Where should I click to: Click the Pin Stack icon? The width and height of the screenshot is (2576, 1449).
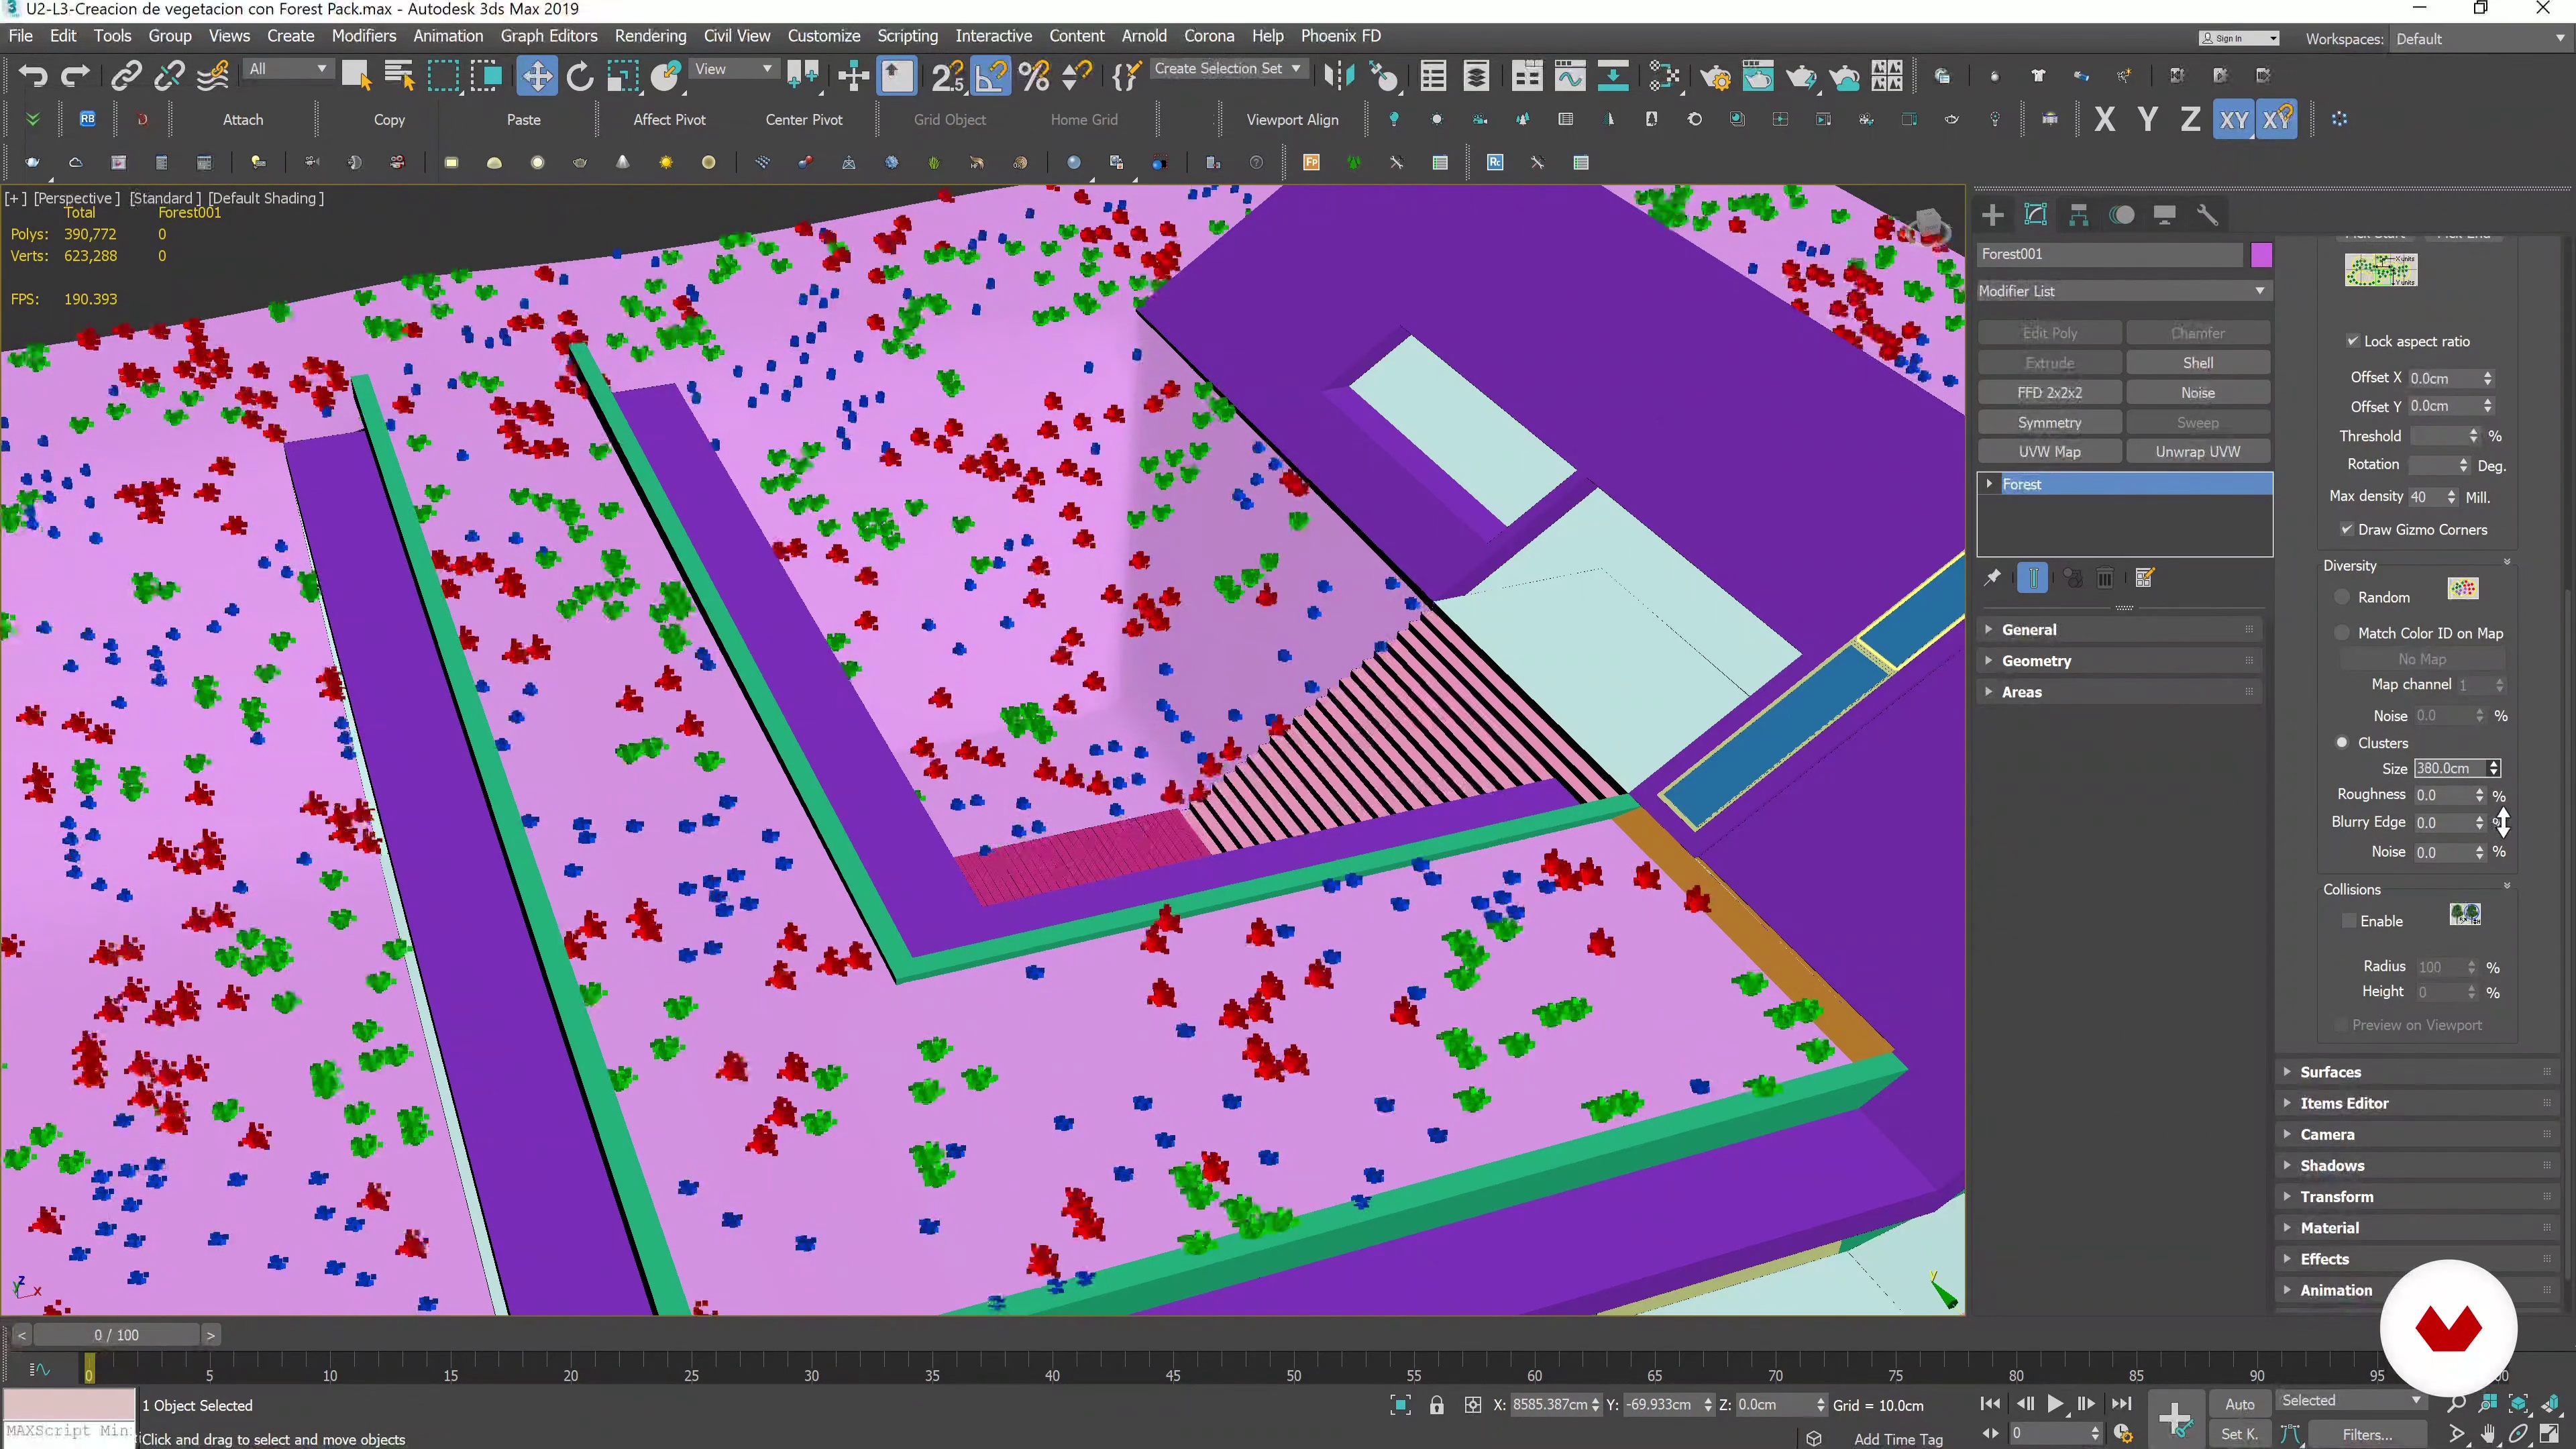click(x=1992, y=577)
